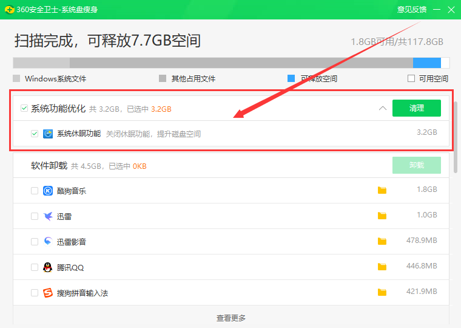Image resolution: width=461 pixels, height=328 pixels.
Task: Click the 卸载 uninstall button
Action: 417,165
